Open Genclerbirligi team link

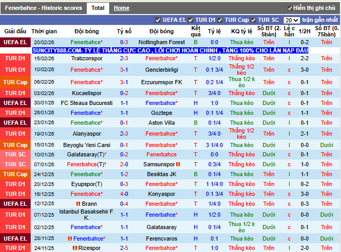coord(162,70)
